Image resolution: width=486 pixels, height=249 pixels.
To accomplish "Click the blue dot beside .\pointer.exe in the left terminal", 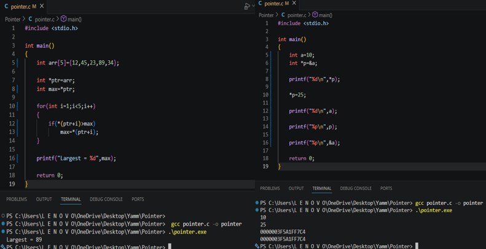I will tap(3, 232).
